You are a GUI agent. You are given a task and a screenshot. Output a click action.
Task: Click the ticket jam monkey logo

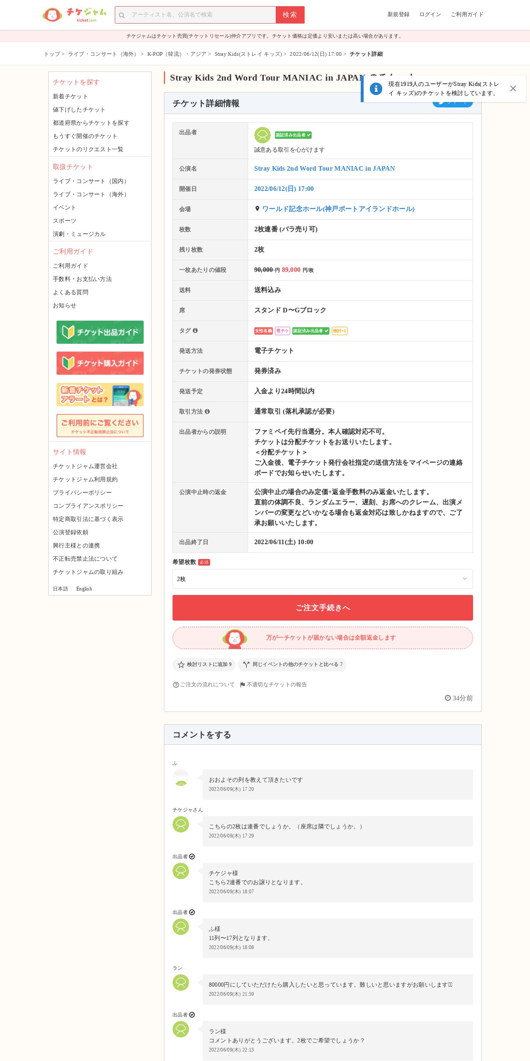click(x=74, y=15)
